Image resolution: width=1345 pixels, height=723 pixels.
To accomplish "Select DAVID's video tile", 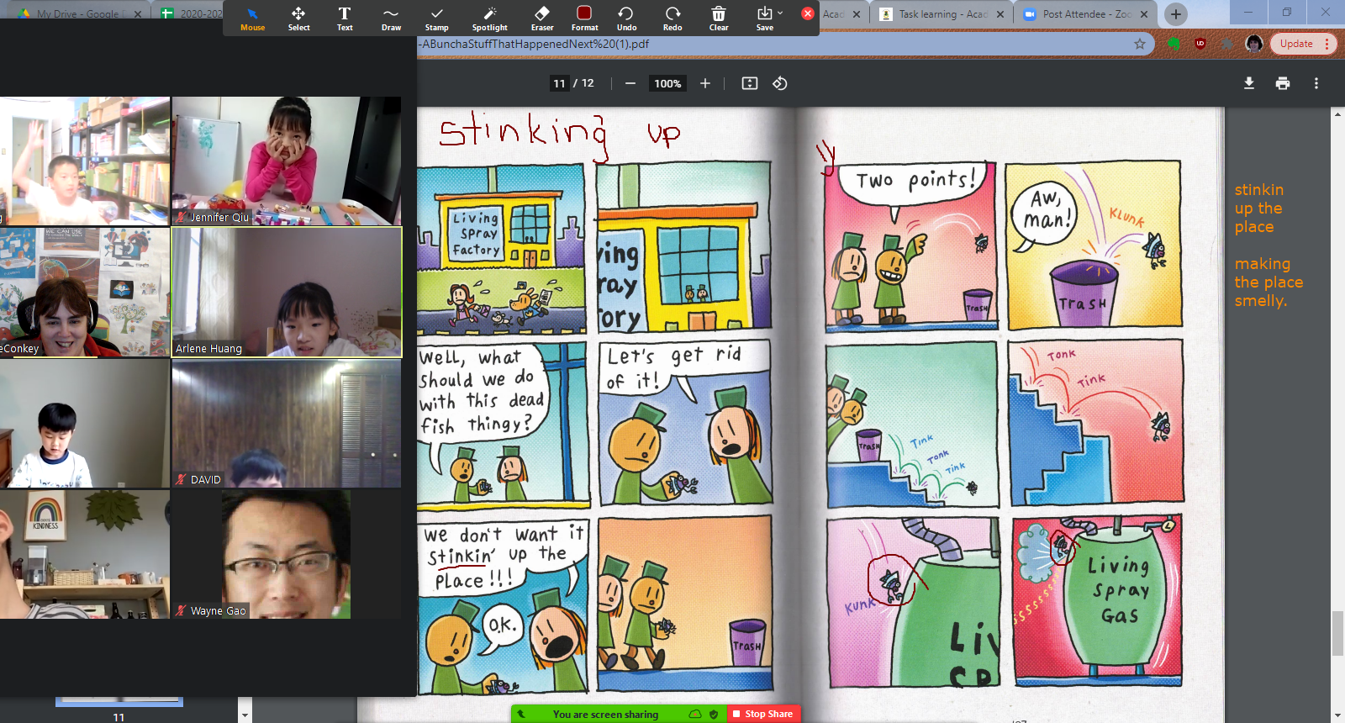I will click(286, 424).
